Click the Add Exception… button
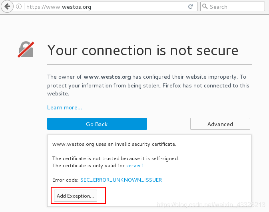The width and height of the screenshot is (269, 212). (76, 196)
